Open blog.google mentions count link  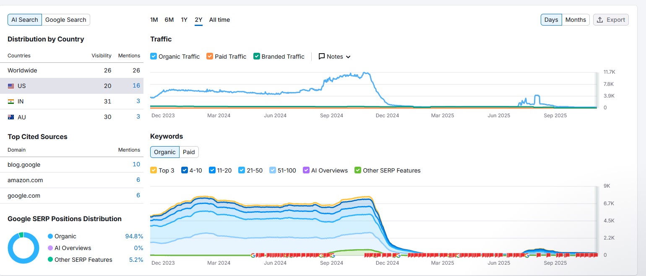(x=136, y=165)
